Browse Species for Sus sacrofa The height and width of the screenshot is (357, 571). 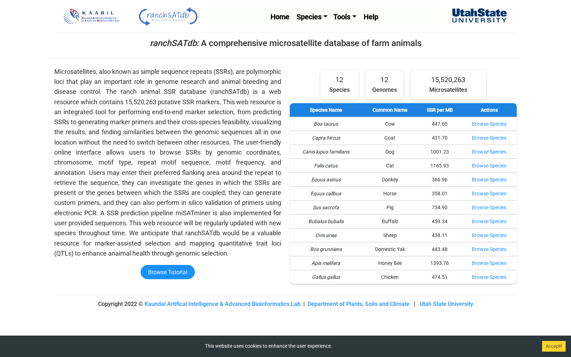[489, 207]
